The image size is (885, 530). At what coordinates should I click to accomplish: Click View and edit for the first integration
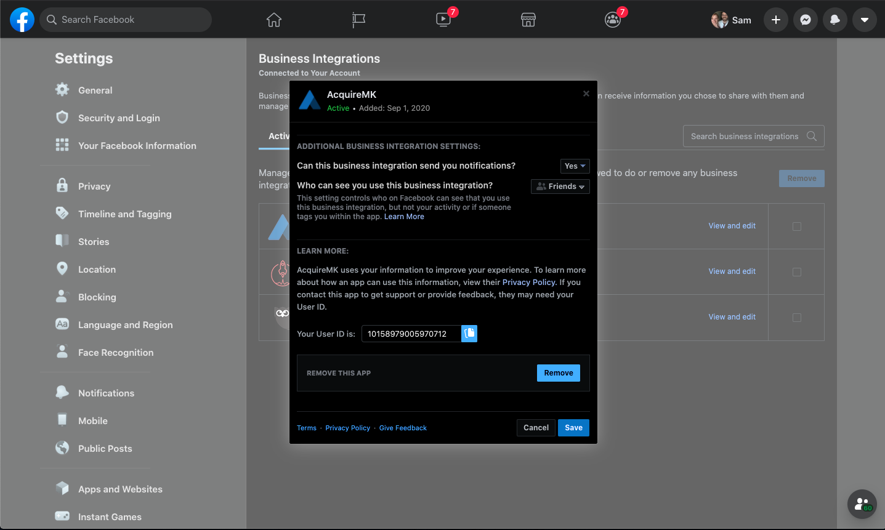click(x=732, y=226)
